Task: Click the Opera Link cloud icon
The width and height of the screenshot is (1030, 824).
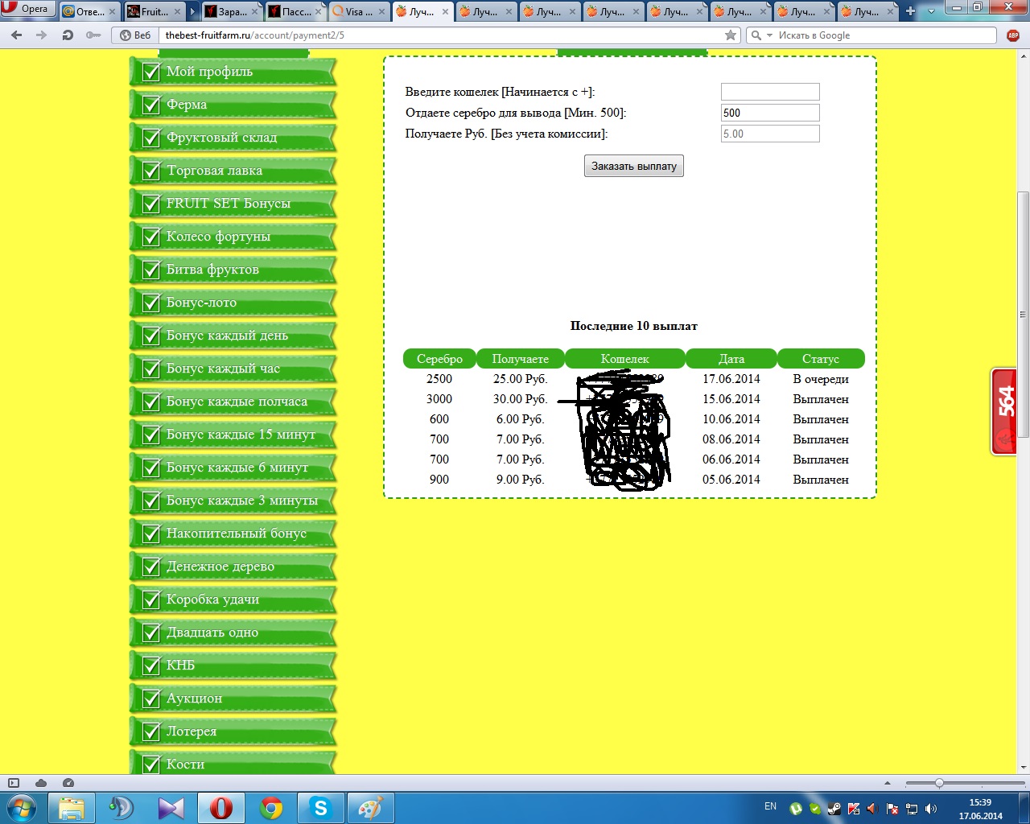Action: [x=41, y=783]
